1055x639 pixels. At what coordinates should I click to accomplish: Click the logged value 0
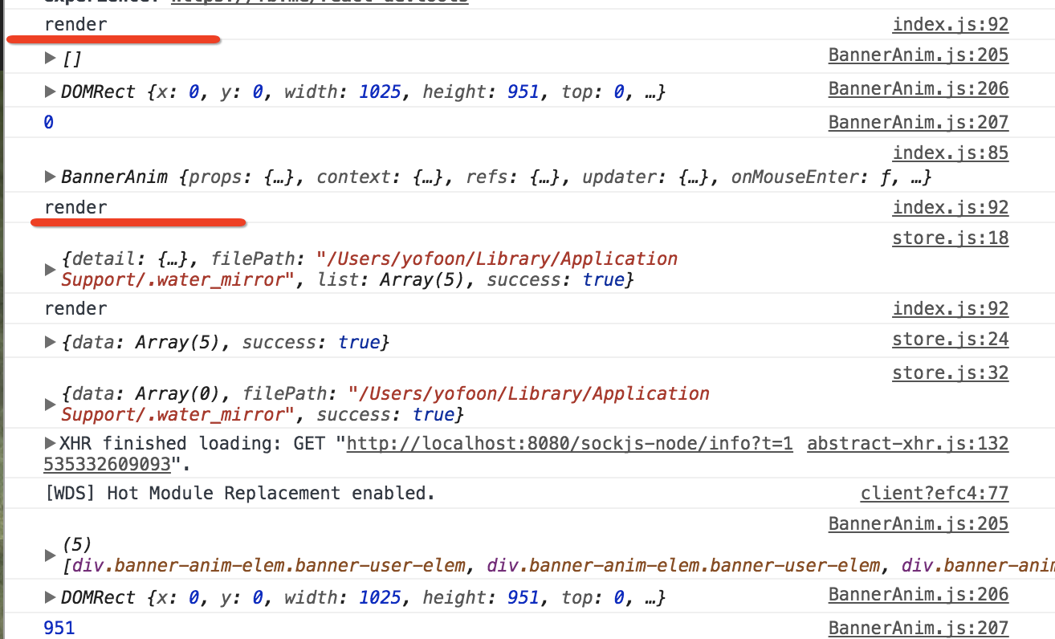coord(49,122)
